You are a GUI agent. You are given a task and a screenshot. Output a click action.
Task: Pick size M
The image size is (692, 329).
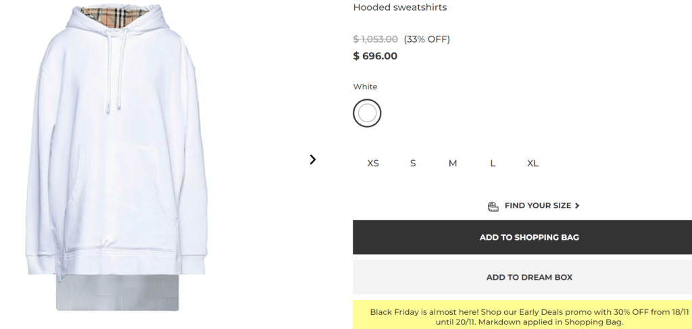point(453,163)
